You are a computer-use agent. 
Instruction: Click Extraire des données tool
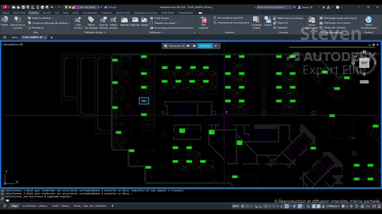tap(332, 28)
